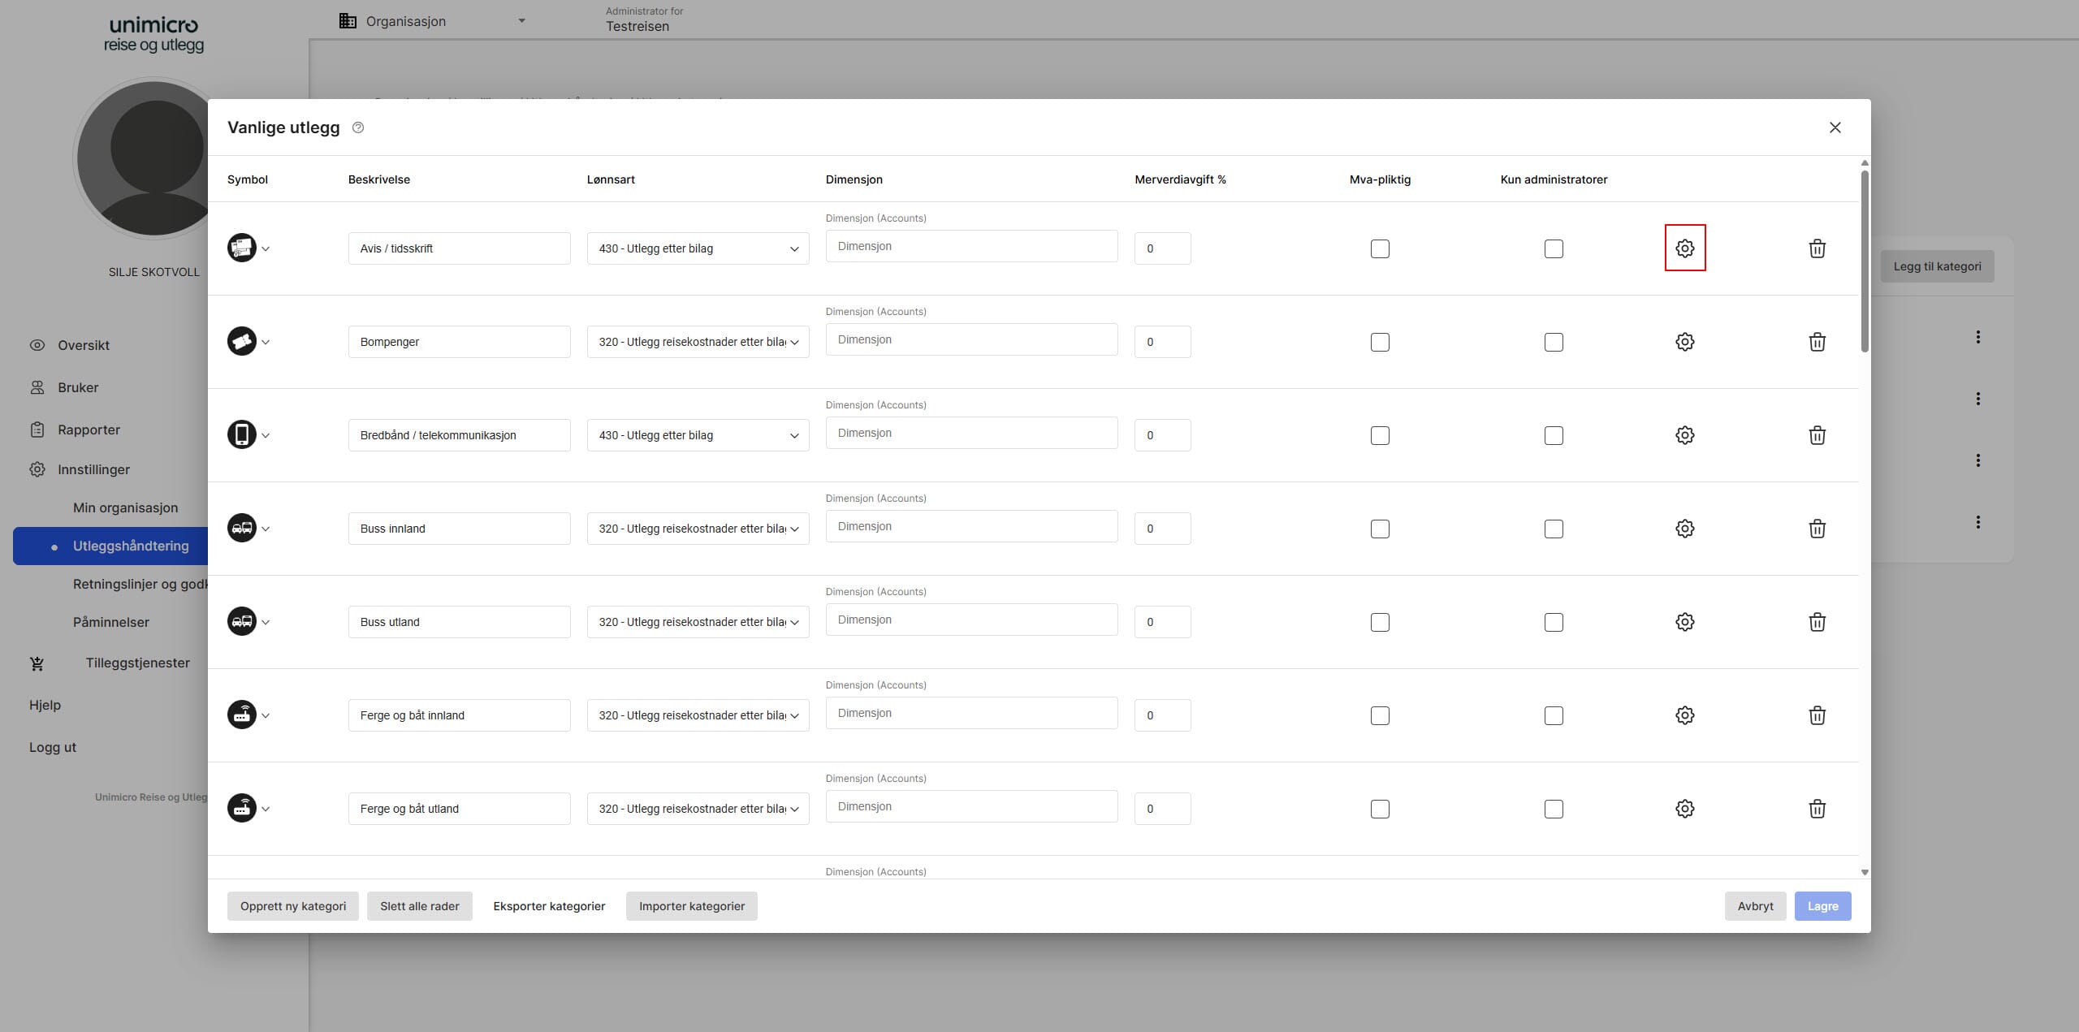This screenshot has width=2079, height=1032.
Task: Click the dialog's vertical scrollbar thumb
Action: click(1864, 260)
